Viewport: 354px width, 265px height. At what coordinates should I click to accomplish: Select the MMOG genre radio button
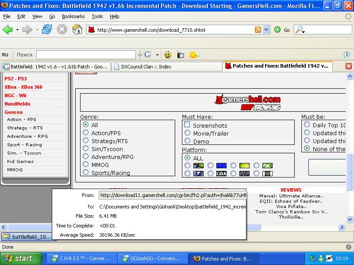click(x=85, y=164)
